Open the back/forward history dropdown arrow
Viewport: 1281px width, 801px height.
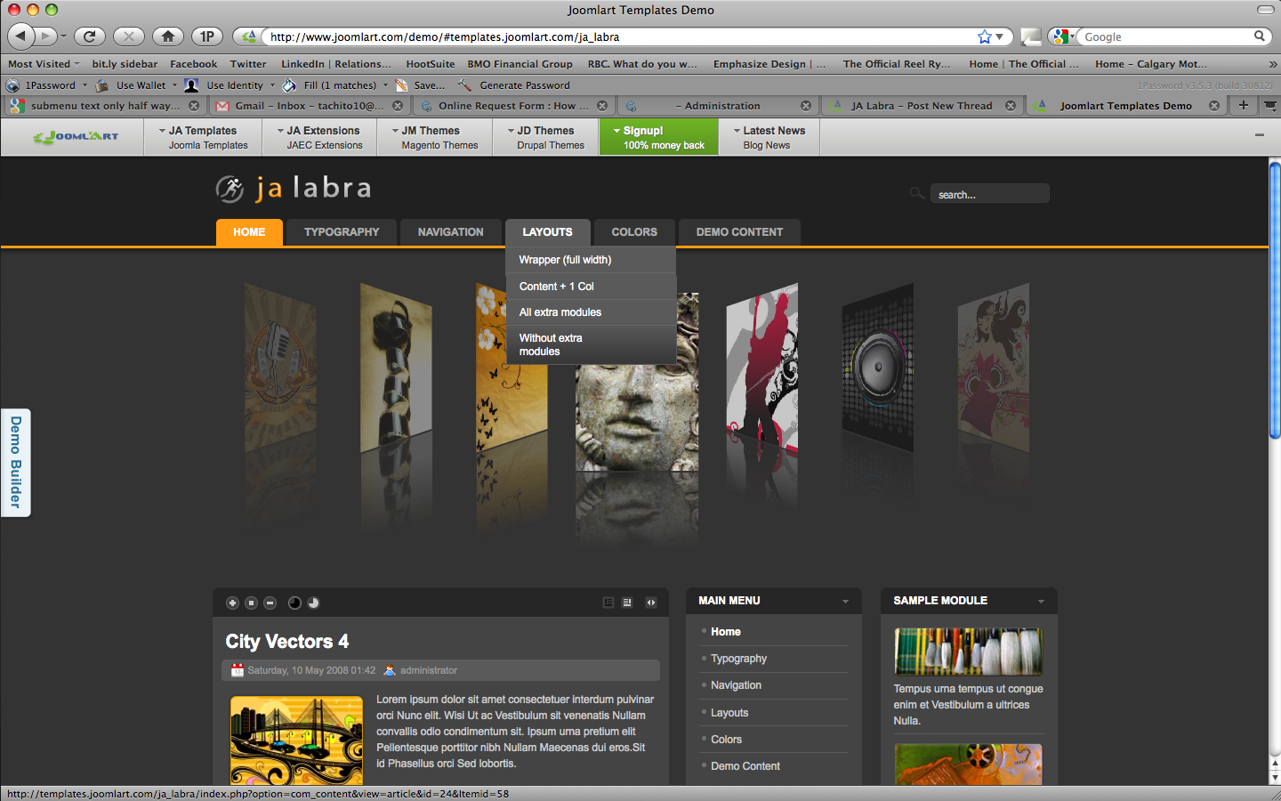[63, 36]
